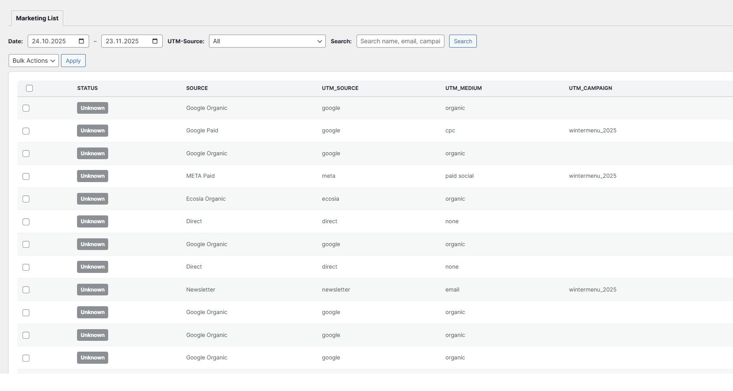Click the Unknown status badge for Newsletter
Image resolution: width=733 pixels, height=391 pixels.
[x=93, y=290]
